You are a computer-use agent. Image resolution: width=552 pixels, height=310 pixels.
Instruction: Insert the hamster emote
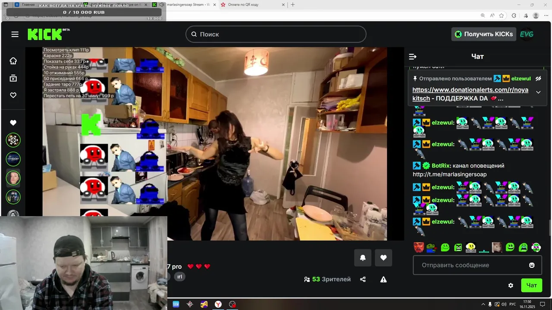point(497,247)
